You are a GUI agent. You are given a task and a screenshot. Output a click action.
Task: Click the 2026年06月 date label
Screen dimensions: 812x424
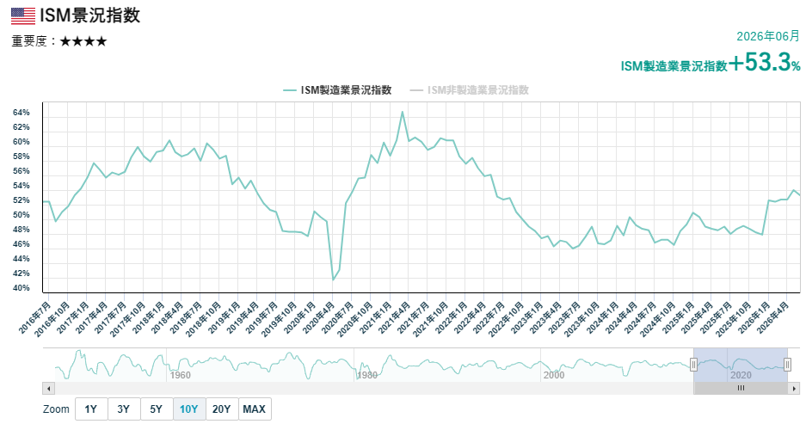point(768,36)
